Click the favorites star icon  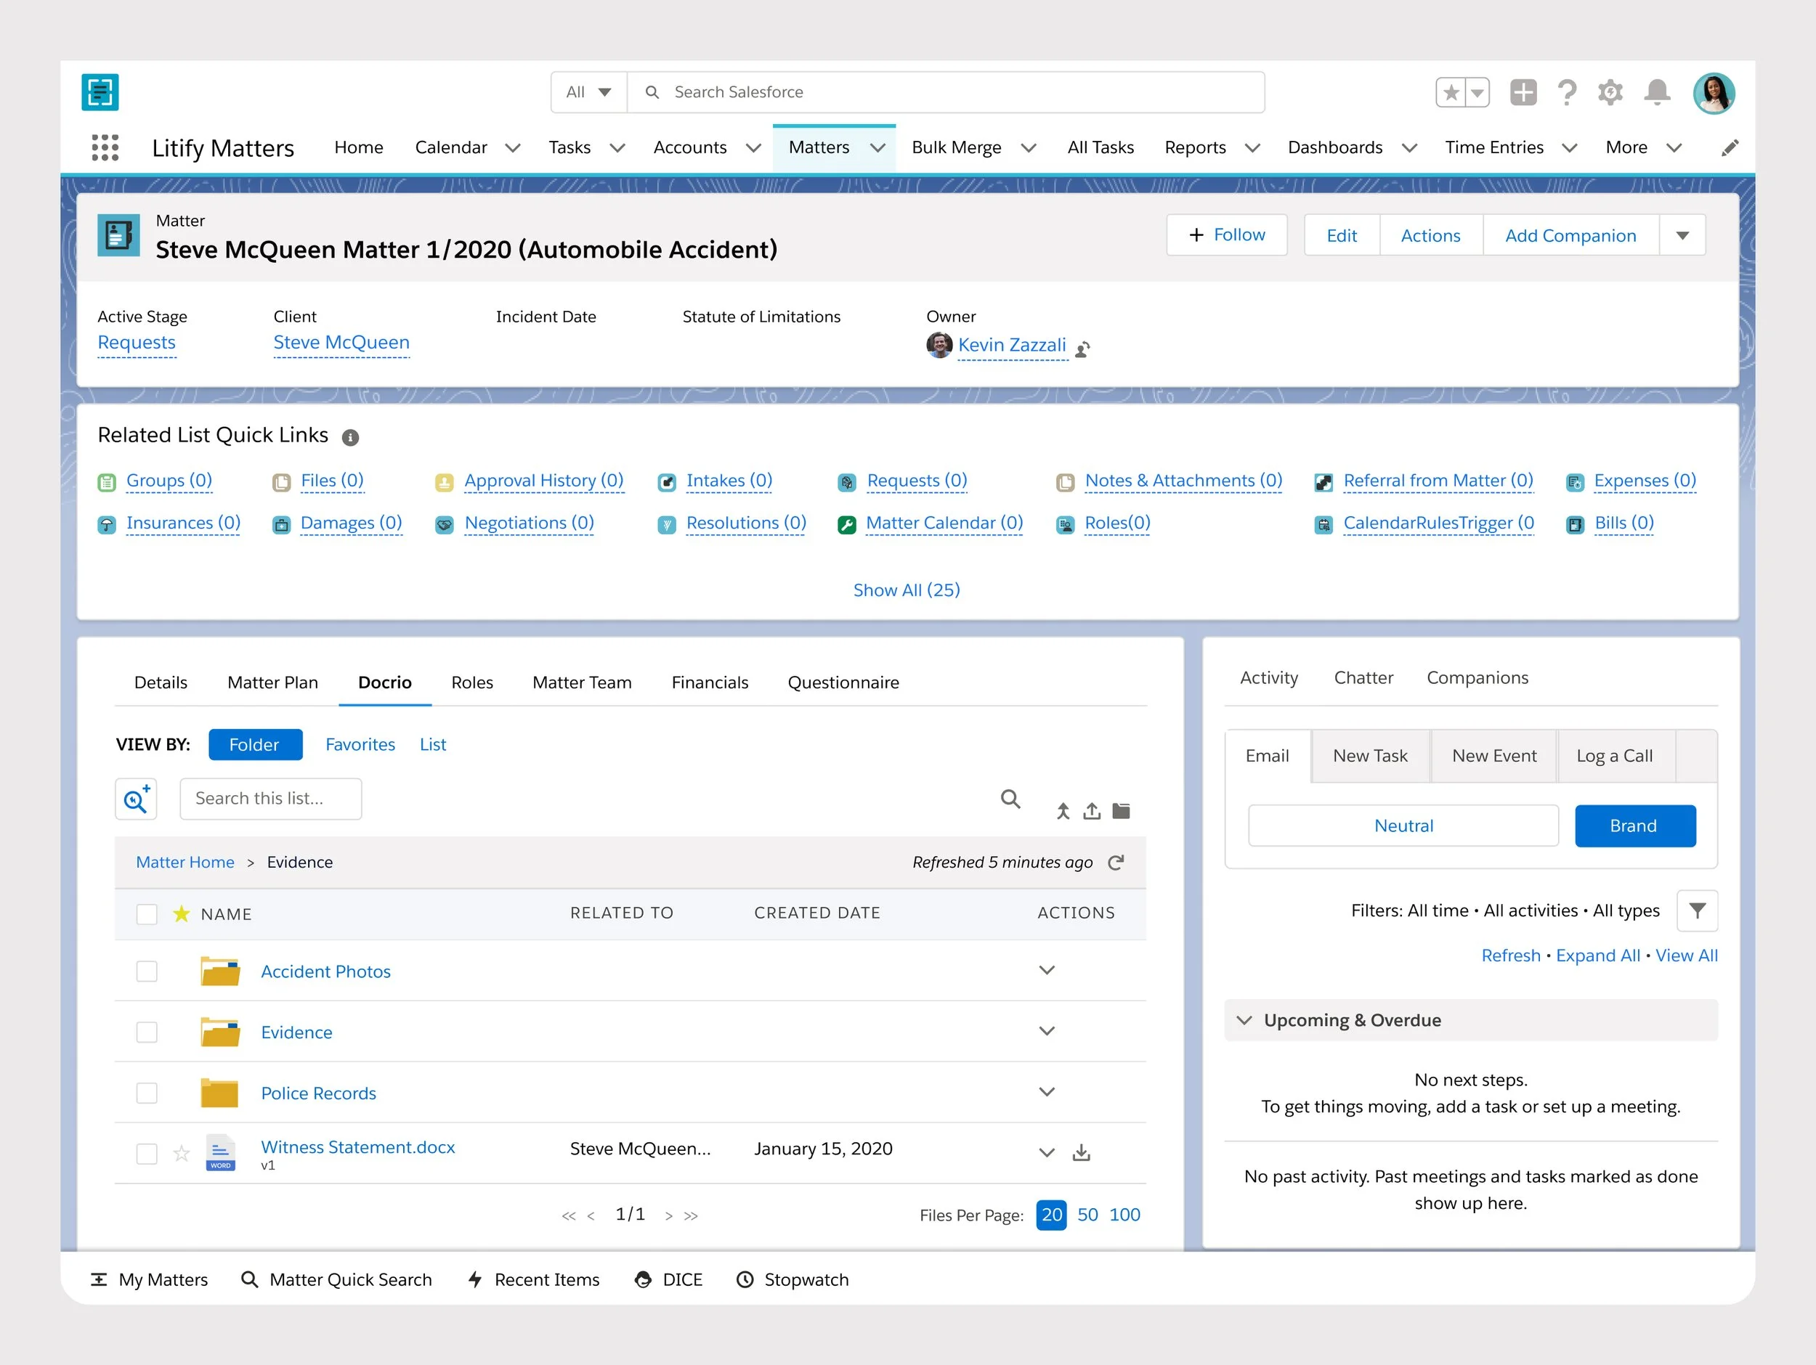pos(1451,92)
